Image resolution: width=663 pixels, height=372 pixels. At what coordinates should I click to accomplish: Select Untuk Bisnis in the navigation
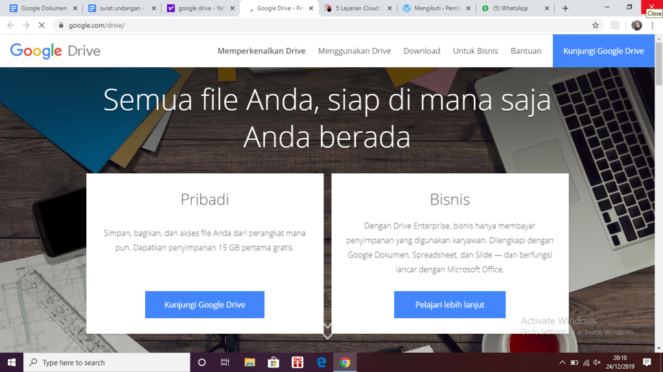pos(475,51)
